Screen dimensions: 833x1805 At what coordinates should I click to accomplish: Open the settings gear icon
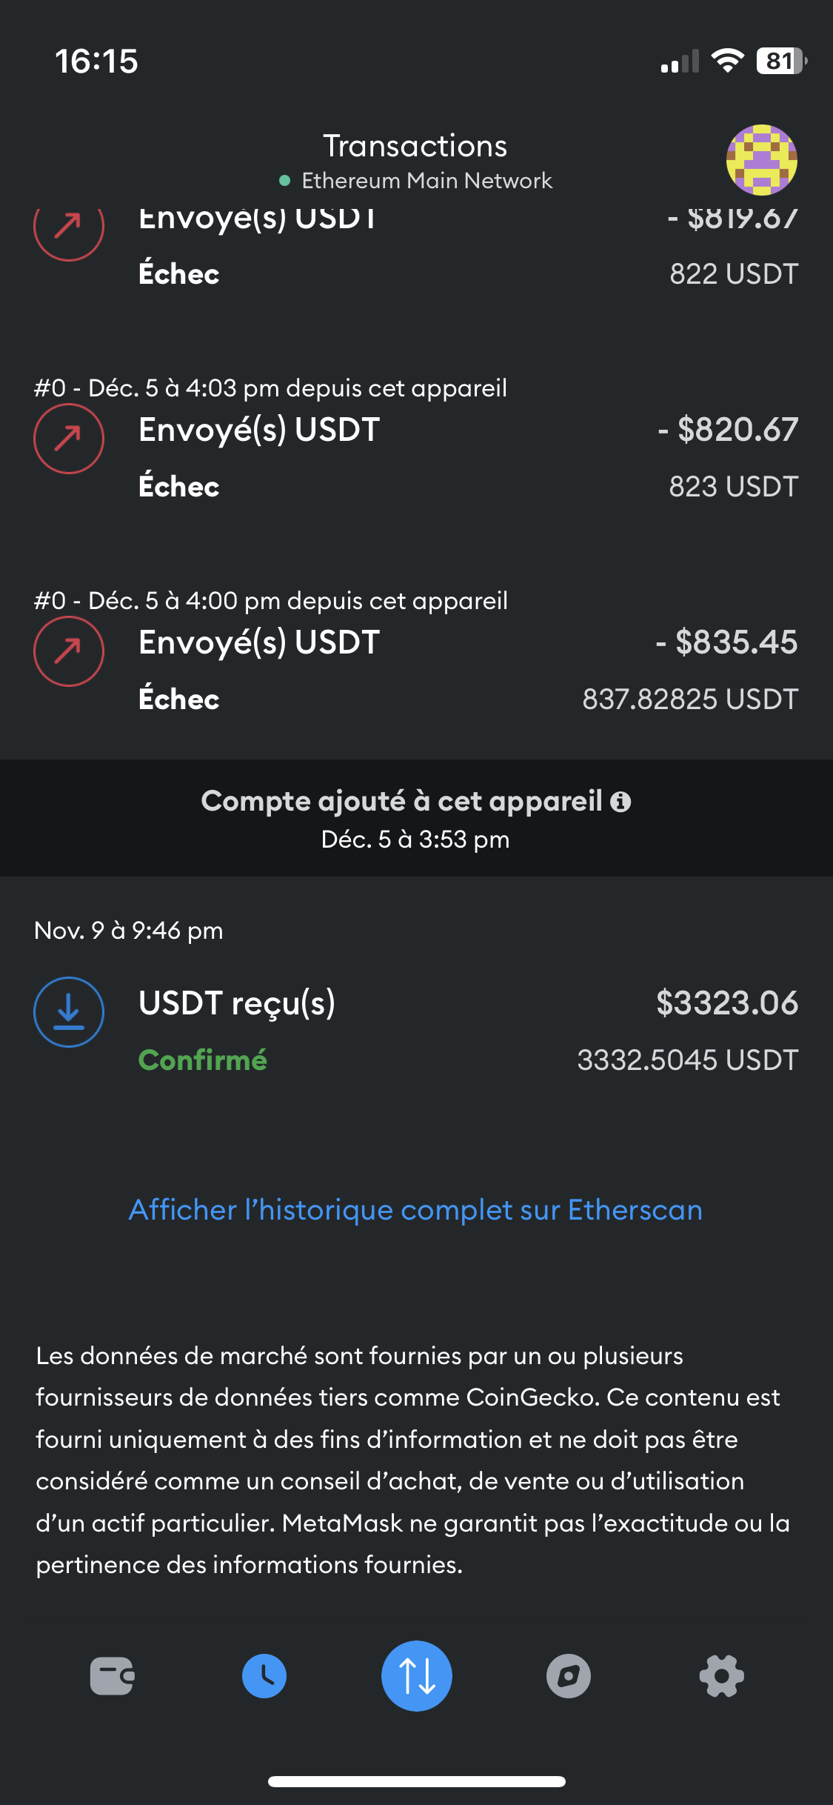721,1676
